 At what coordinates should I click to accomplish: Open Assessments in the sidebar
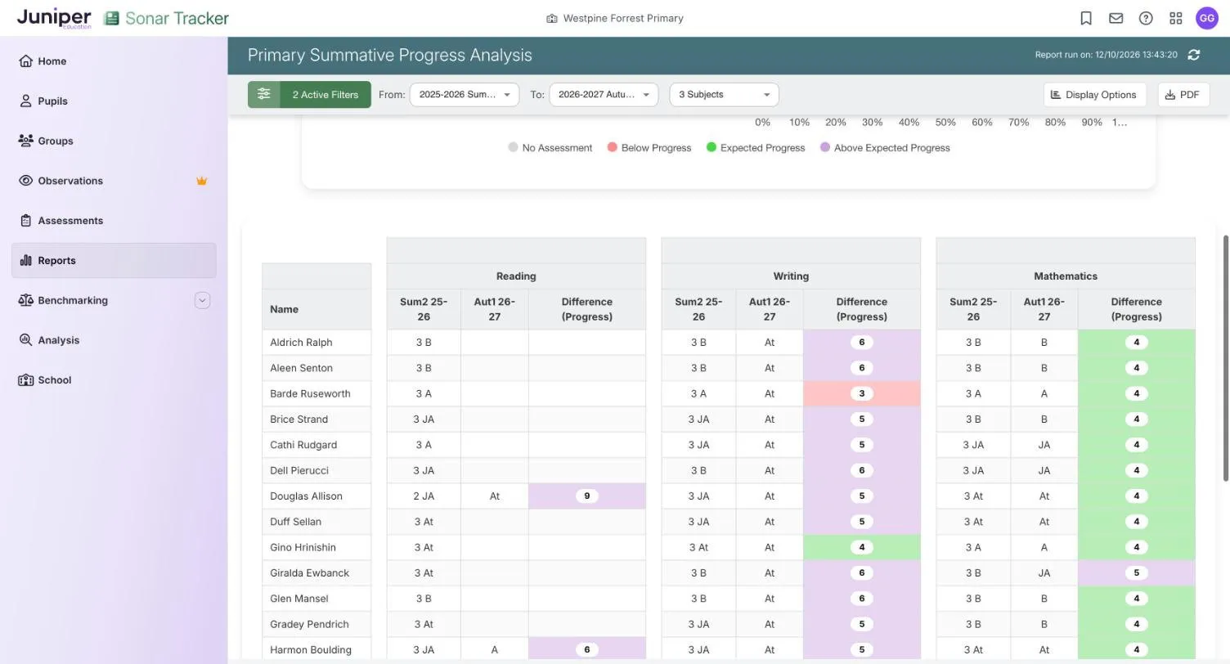click(114, 221)
